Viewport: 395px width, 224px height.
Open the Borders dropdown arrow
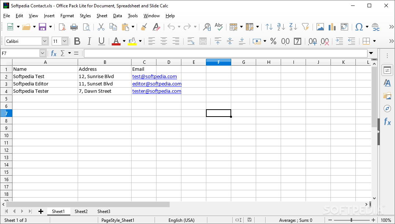374,41
